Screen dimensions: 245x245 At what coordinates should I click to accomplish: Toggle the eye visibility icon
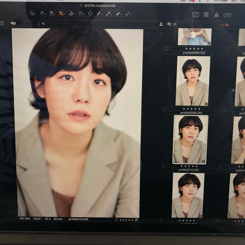click(169, 24)
